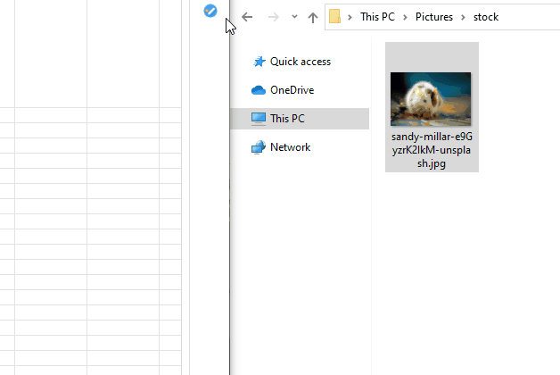560x375 pixels.
Task: Click the folder icon in address bar
Action: point(334,16)
